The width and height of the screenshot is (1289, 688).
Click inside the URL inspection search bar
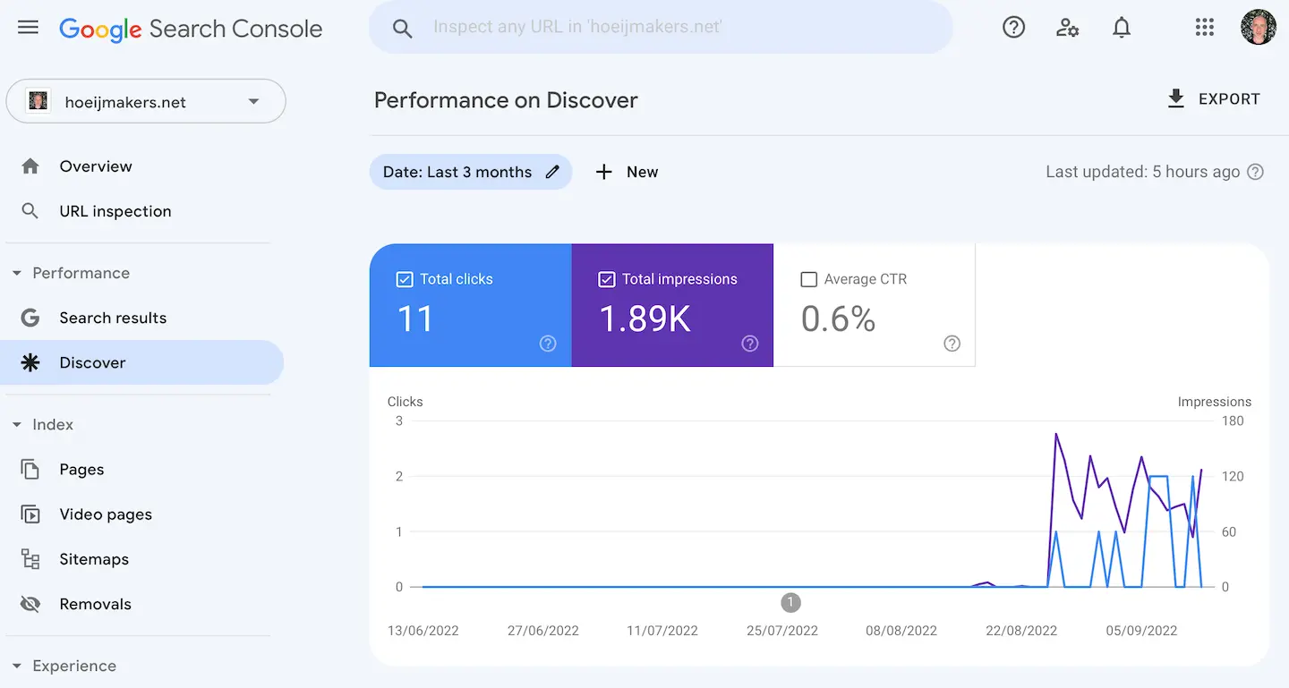(x=662, y=27)
